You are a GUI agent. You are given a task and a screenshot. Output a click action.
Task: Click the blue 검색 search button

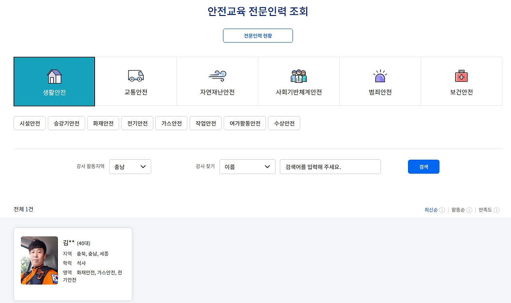tap(424, 167)
